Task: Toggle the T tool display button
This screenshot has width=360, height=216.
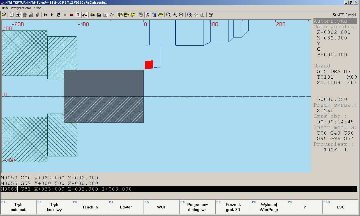Action: pyautogui.click(x=78, y=15)
